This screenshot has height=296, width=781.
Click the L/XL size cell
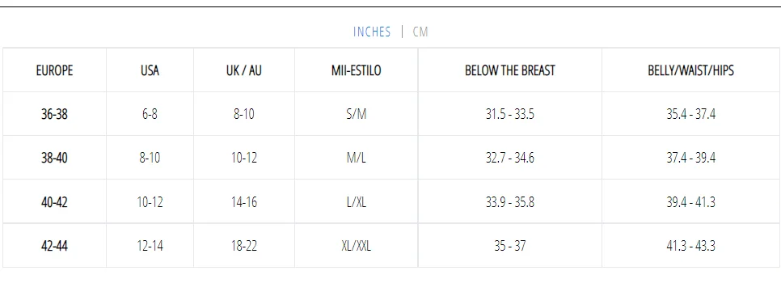pos(356,202)
